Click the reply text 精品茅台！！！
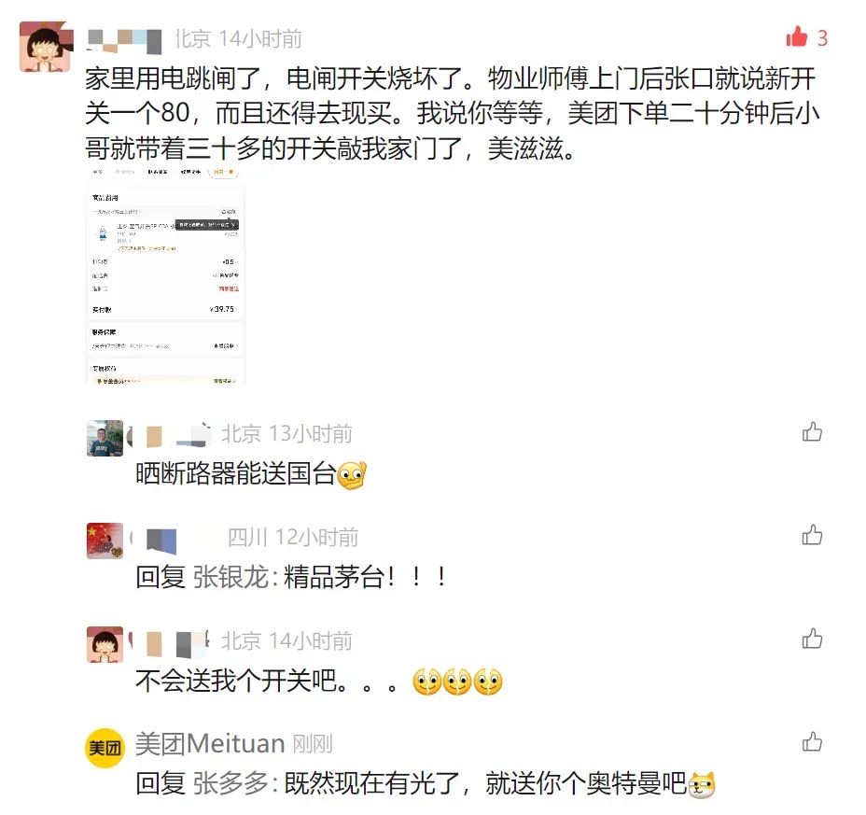Screen dimensions: 866x815 tap(366, 577)
